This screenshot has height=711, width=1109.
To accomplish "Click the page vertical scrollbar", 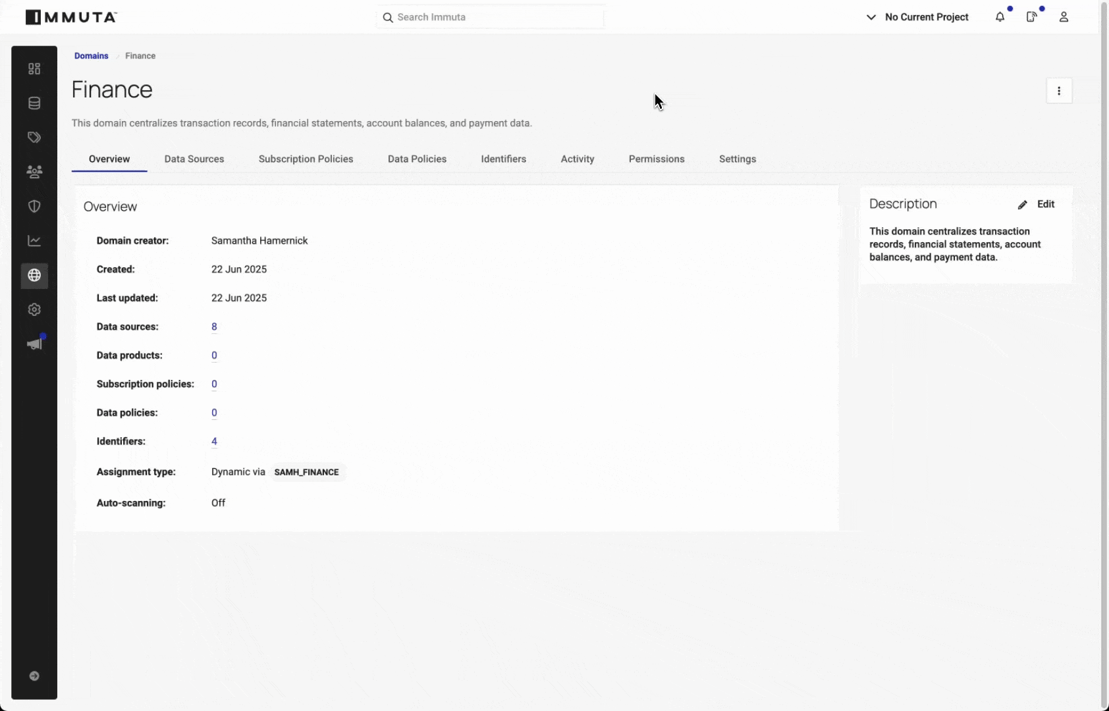I will pos(1104,355).
